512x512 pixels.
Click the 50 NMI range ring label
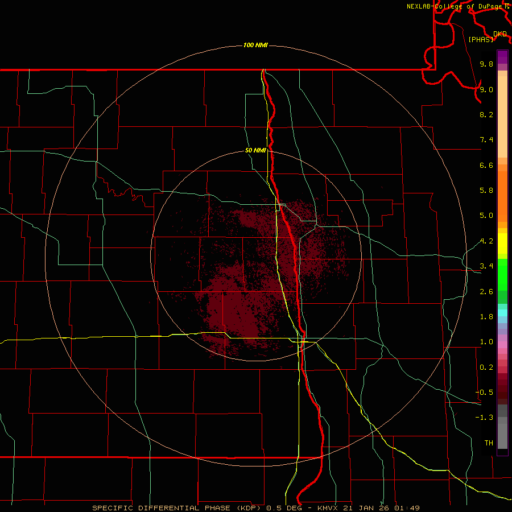point(255,150)
